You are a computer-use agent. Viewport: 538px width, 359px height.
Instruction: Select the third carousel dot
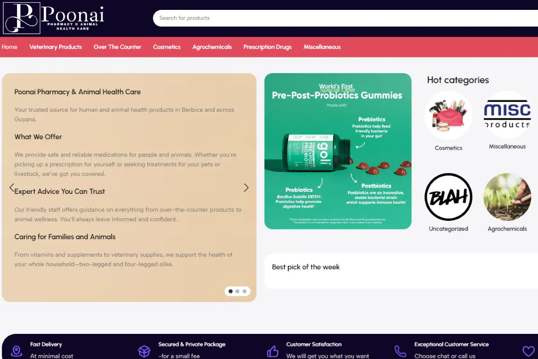(x=244, y=291)
